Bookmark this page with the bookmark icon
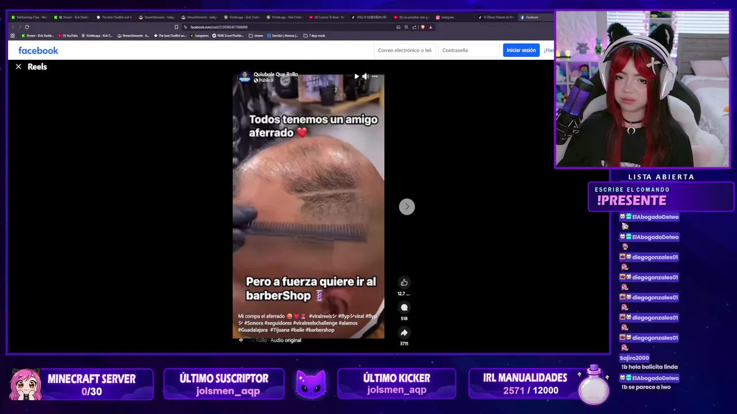 [176, 27]
